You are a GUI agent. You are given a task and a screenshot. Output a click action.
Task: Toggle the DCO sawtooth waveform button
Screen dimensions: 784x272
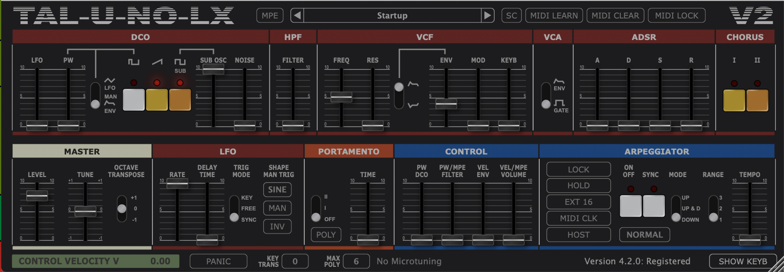[x=157, y=100]
